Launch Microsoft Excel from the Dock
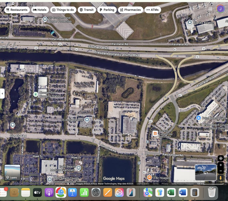The image size is (228, 201). (171, 192)
